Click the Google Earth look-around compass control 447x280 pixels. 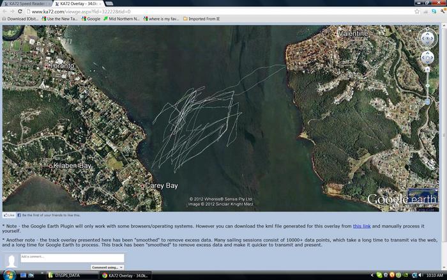click(427, 38)
